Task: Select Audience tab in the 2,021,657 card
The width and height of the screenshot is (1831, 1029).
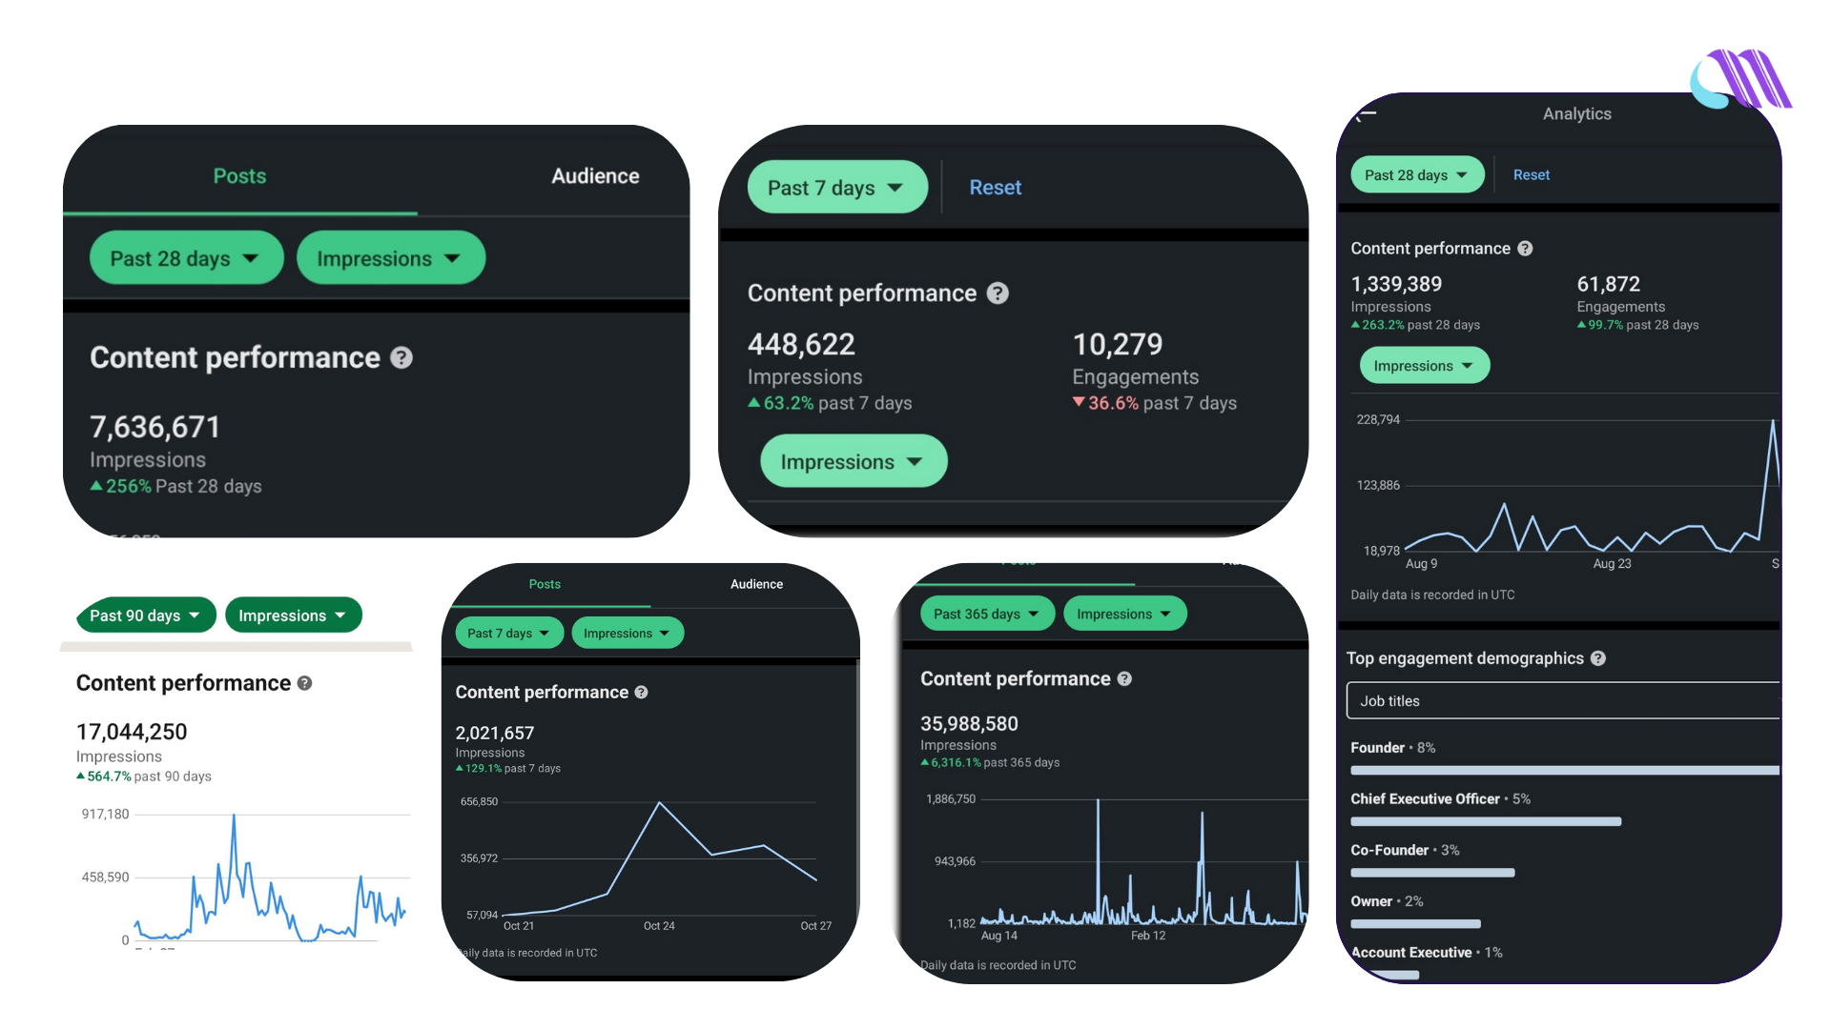Action: coord(756,584)
